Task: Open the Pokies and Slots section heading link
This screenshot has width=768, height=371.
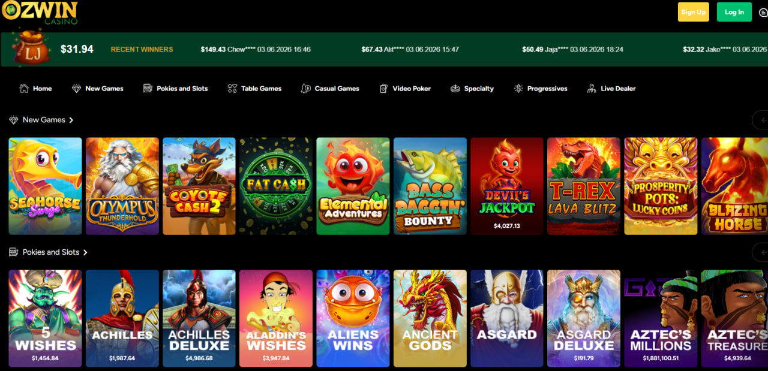Action: click(51, 252)
